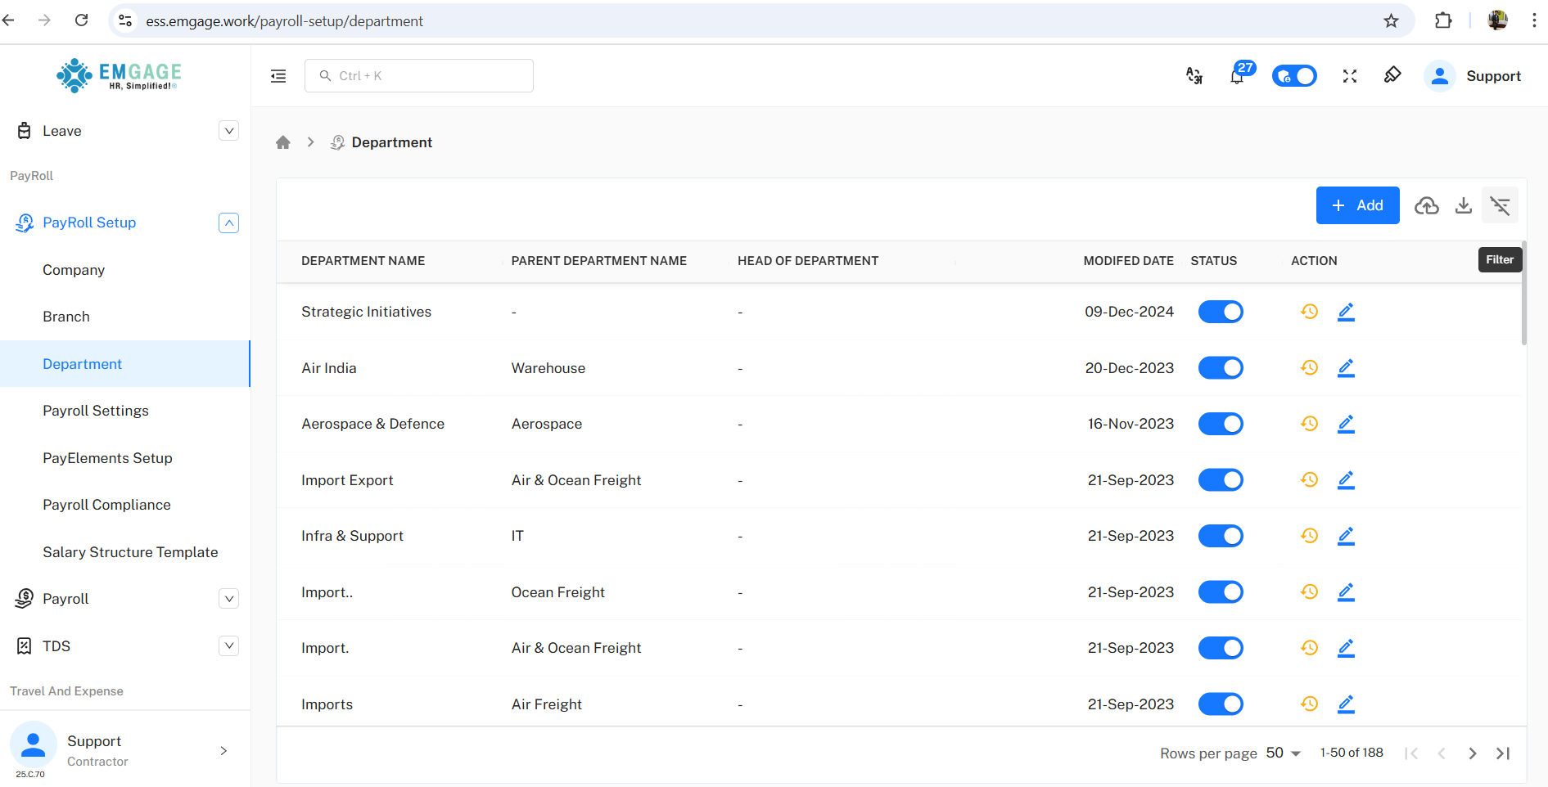The image size is (1548, 787).
Task: Switch the theme toggle in header
Action: [x=1294, y=76]
